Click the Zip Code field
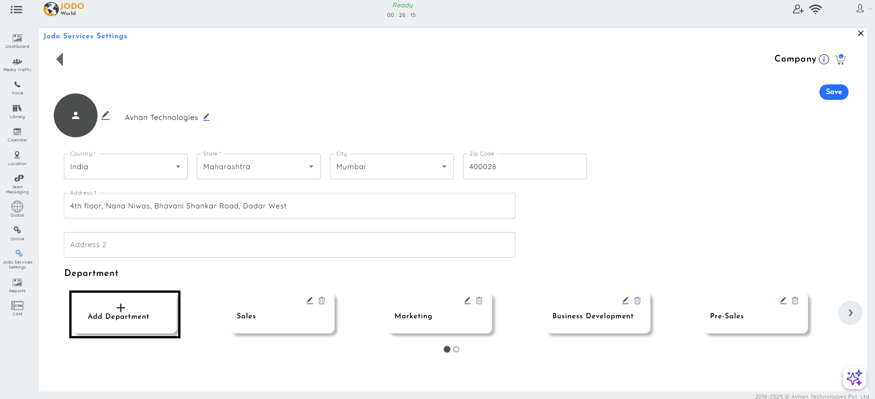The height and width of the screenshot is (399, 875). tap(525, 166)
